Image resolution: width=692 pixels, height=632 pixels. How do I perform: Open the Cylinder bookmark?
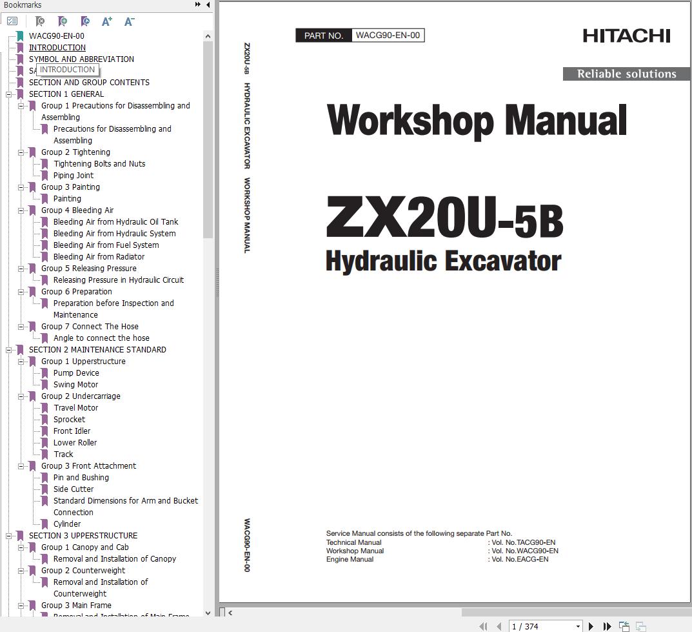coord(66,524)
